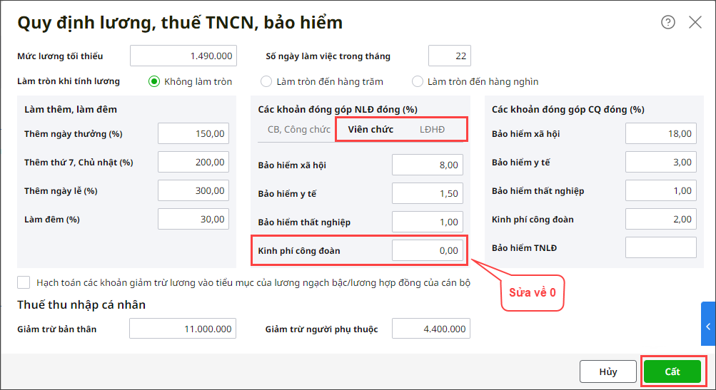The height and width of the screenshot is (390, 716).
Task: Edit the 'Giảm trừ bản thân' field
Action: [183, 329]
